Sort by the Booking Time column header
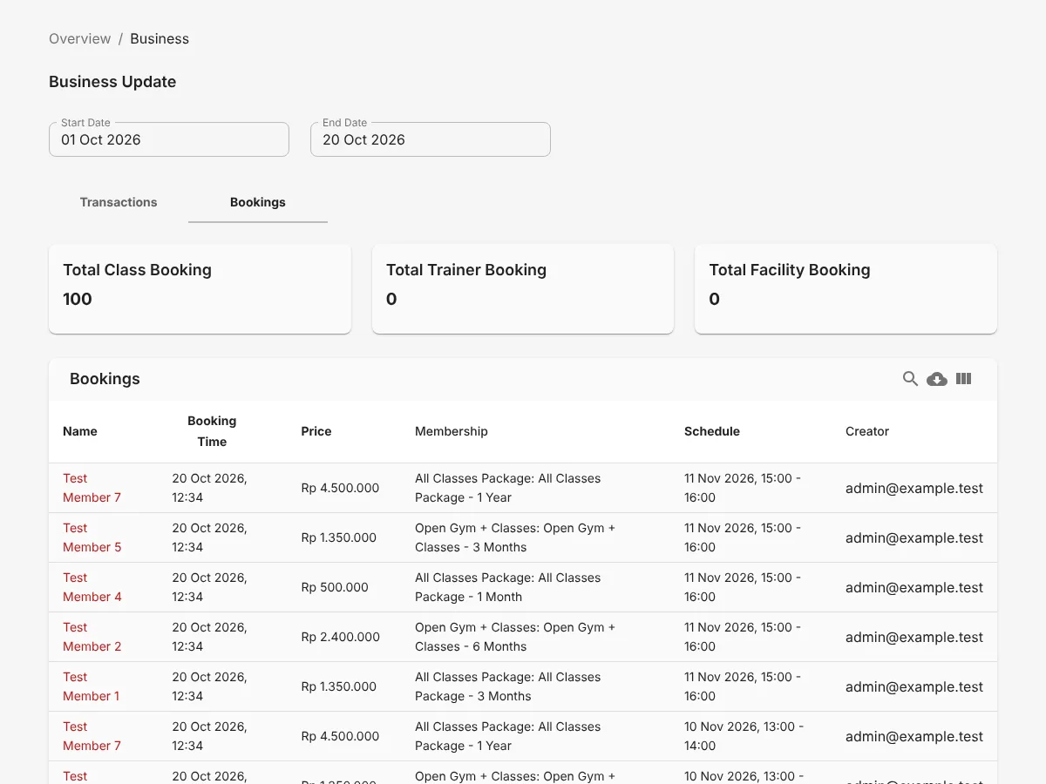The image size is (1046, 784). pos(212,431)
